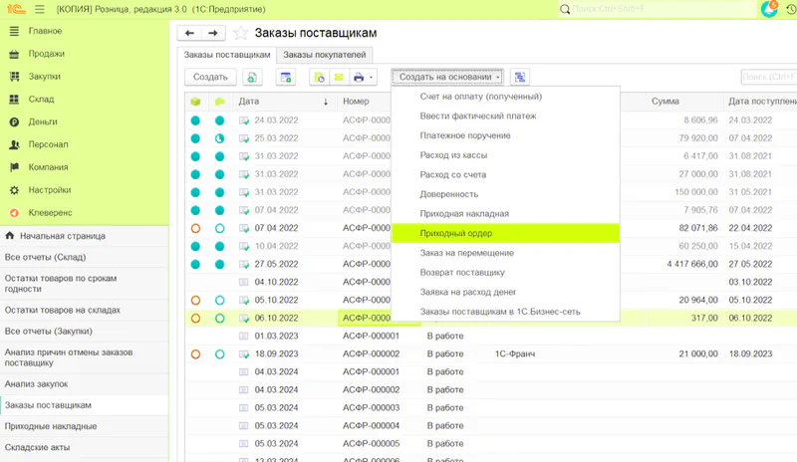Screen dimensions: 797x462
Task: Click the back navigation arrow
Action: click(x=191, y=33)
